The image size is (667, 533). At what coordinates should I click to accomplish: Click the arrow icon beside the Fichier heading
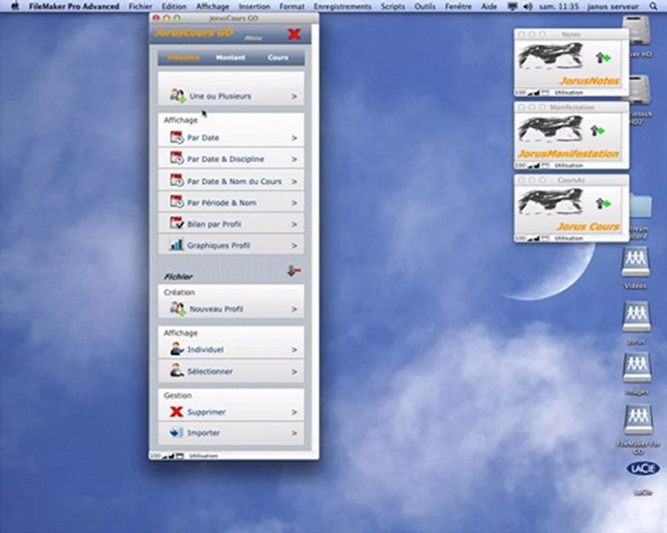294,271
